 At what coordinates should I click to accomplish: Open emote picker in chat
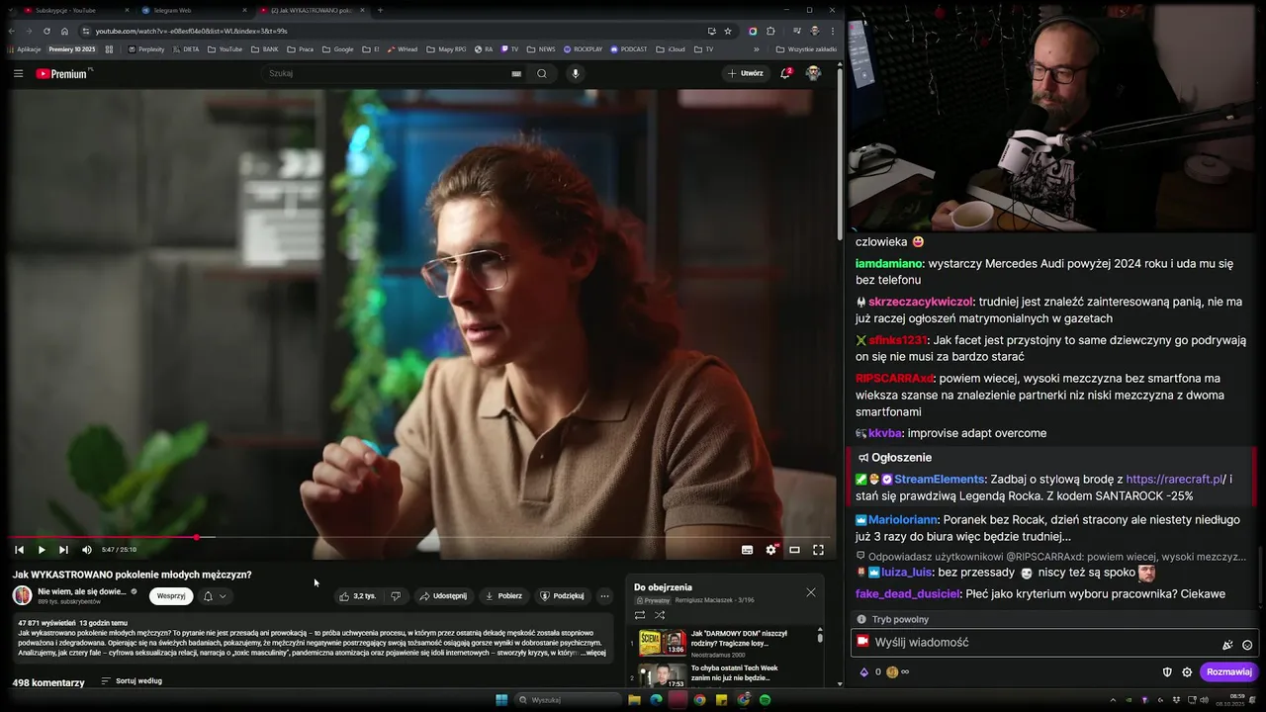pyautogui.click(x=1247, y=645)
